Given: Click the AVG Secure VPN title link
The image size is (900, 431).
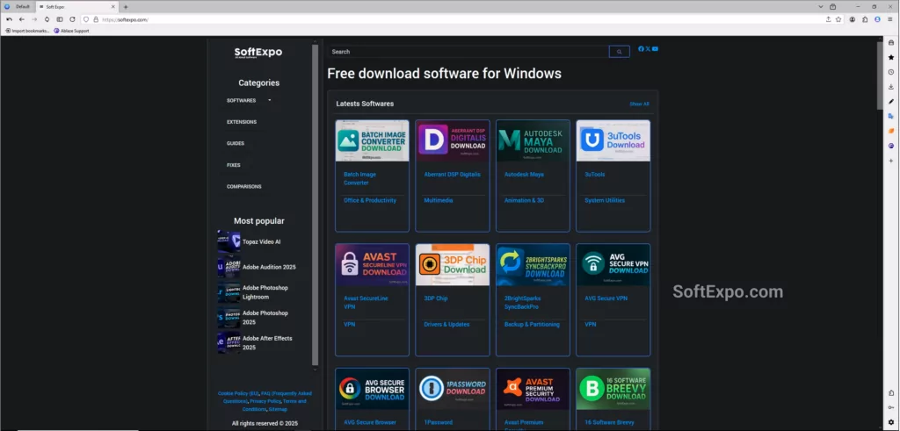Looking at the screenshot, I should (606, 298).
